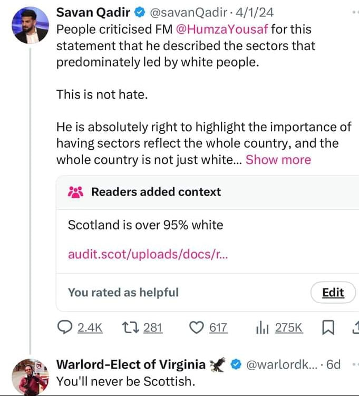Click the reply comment icon
Screen dimensions: 359x396
tap(66, 327)
